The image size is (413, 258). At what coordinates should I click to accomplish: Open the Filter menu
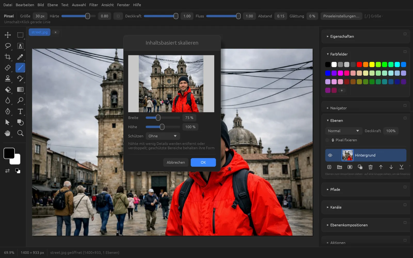coord(93,5)
